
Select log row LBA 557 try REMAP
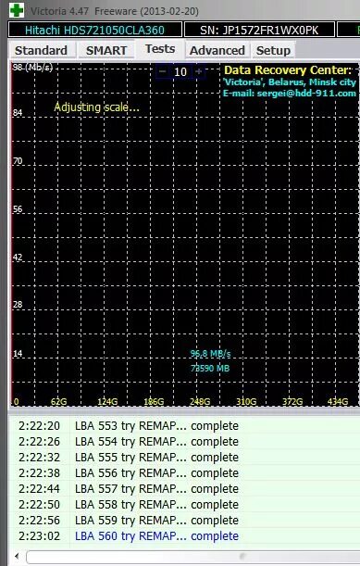point(184,489)
